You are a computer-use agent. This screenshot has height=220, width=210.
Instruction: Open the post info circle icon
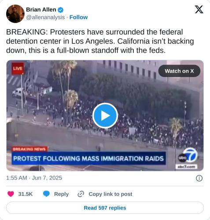199,178
